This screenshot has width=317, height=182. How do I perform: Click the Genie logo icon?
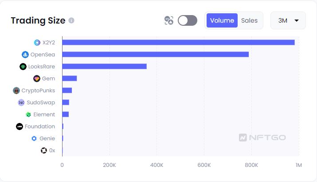coord(34,138)
